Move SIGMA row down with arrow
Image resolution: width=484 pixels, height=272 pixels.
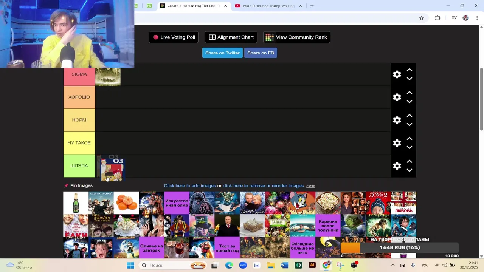(x=409, y=79)
